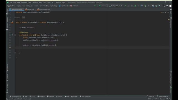Viewport: 178px width, 100px height.
Task: Click the onCreate closing brace fold marker
Action: pos(15,53)
